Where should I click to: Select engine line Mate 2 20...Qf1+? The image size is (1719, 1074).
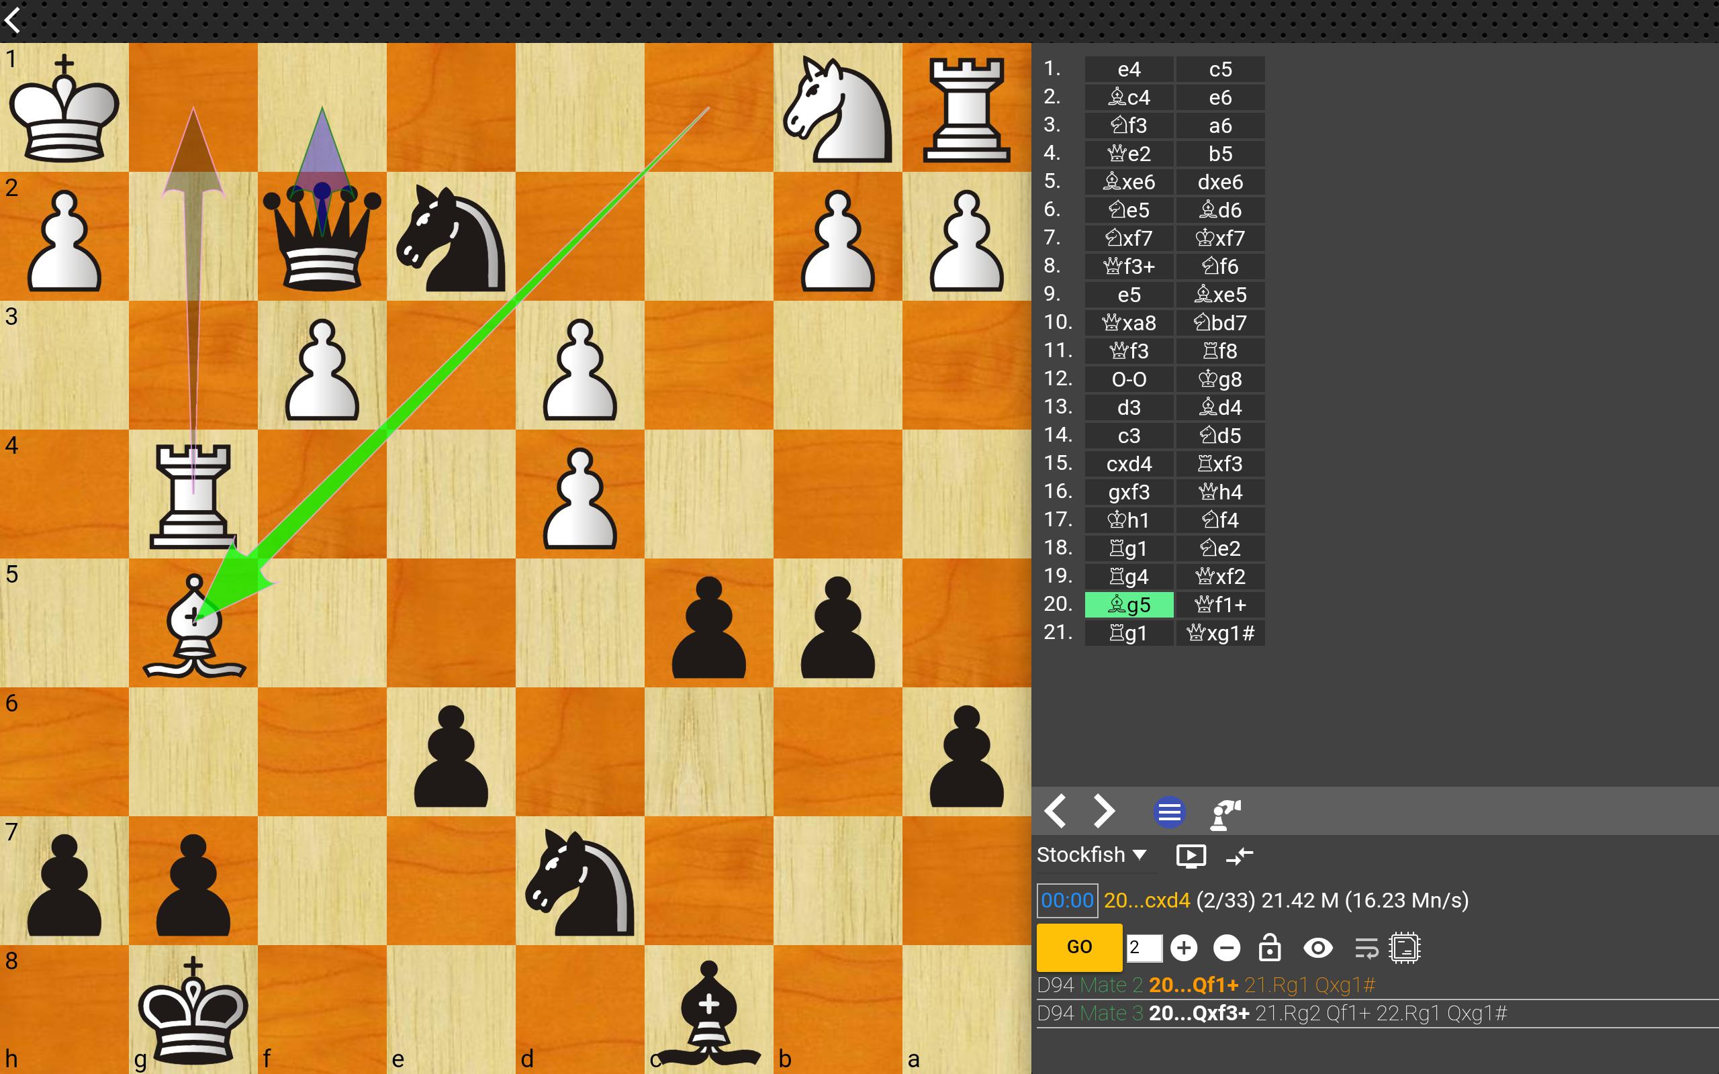click(1376, 985)
